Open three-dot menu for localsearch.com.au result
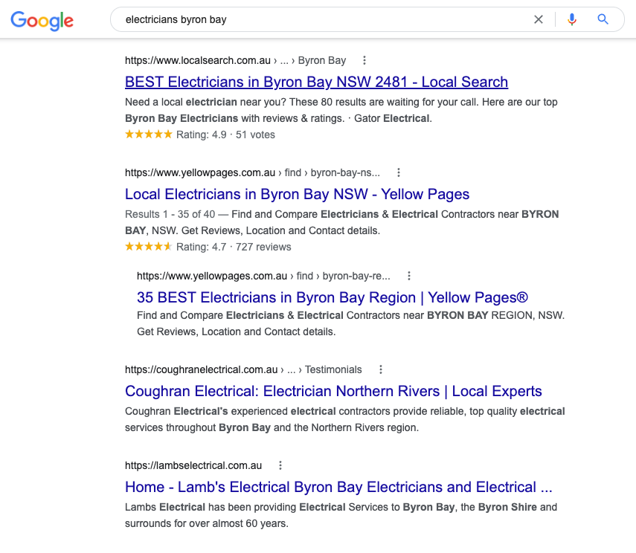636x553 pixels. pyautogui.click(x=364, y=60)
